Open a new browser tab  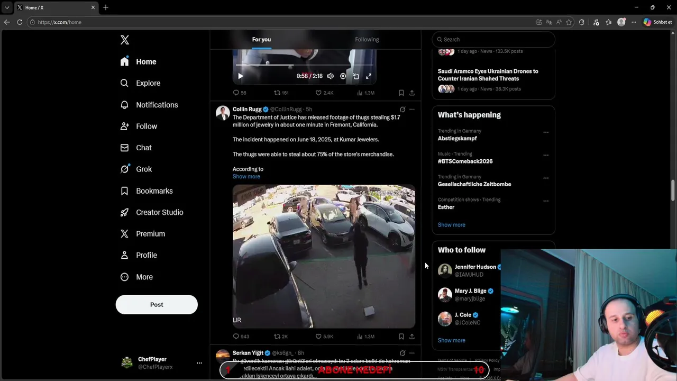[x=106, y=7]
